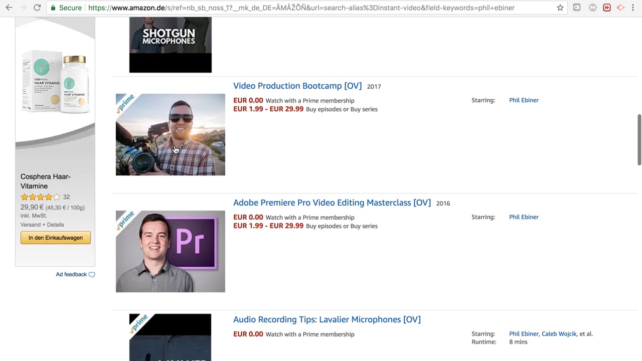Click Watch with Prime for Video Production Bootcamp
Image resolution: width=642 pixels, height=361 pixels.
point(310,101)
